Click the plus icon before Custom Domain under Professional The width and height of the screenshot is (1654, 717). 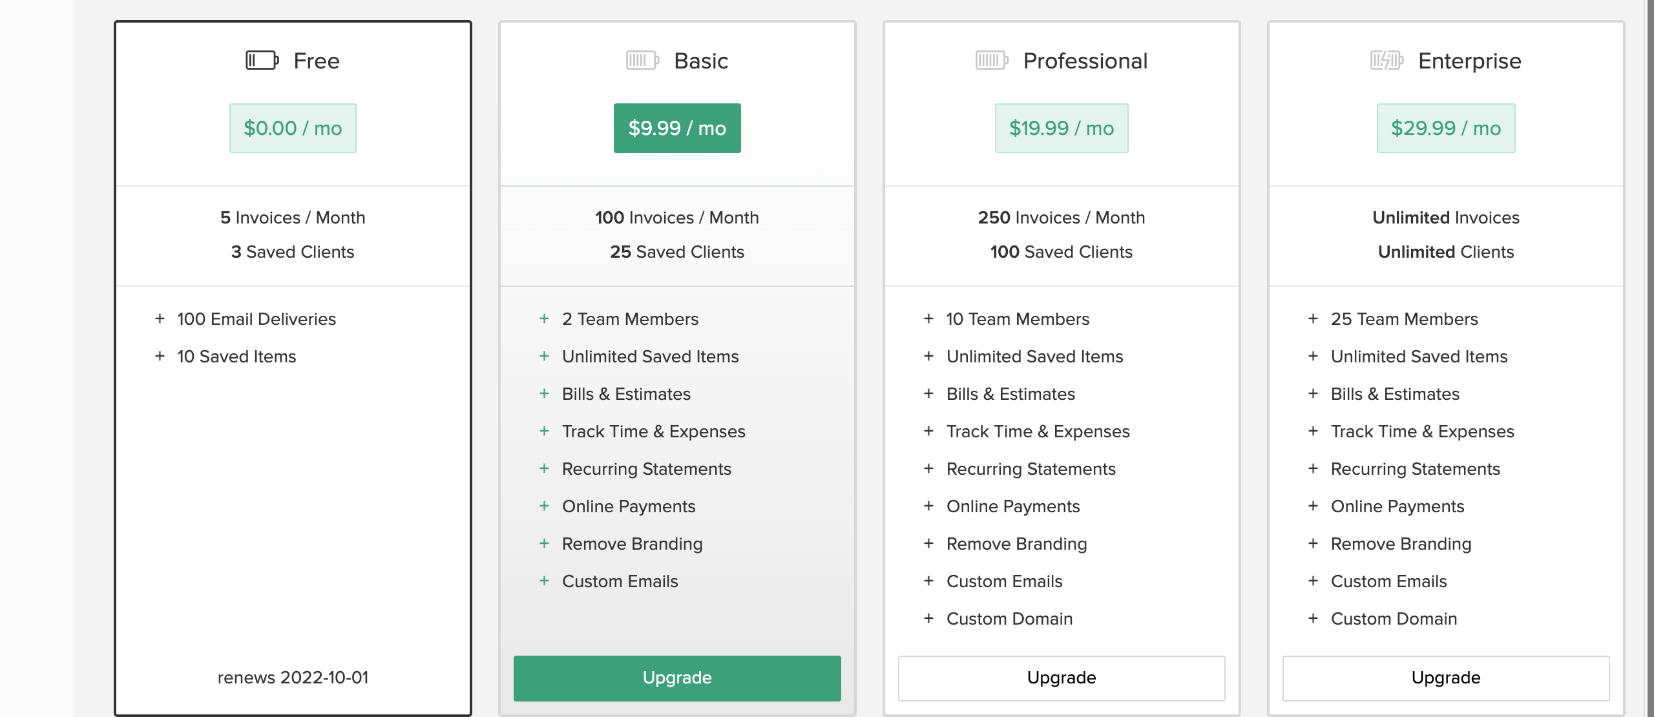[x=928, y=619]
